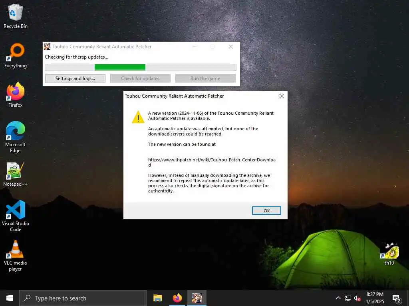Select the th10 game shortcut
409x306 pixels.
(389, 254)
